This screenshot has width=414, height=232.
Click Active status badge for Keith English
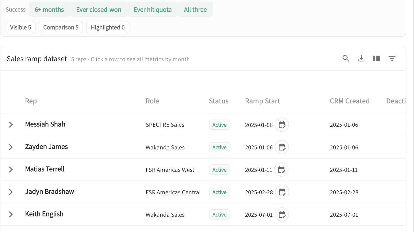click(220, 214)
